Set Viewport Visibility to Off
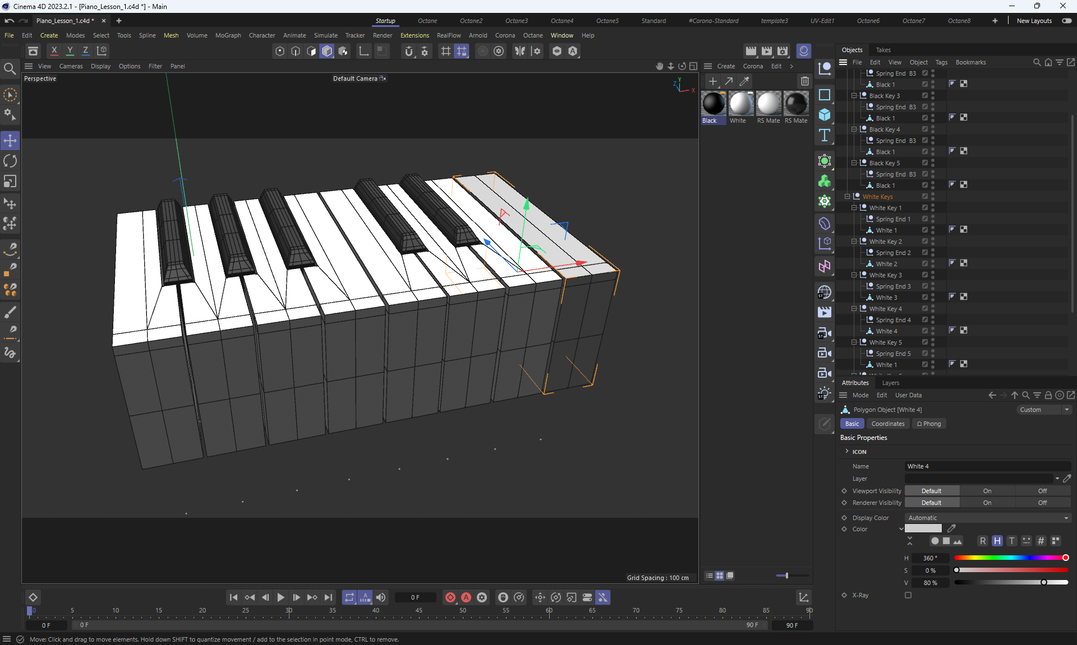This screenshot has width=1077, height=645. pos(1042,491)
